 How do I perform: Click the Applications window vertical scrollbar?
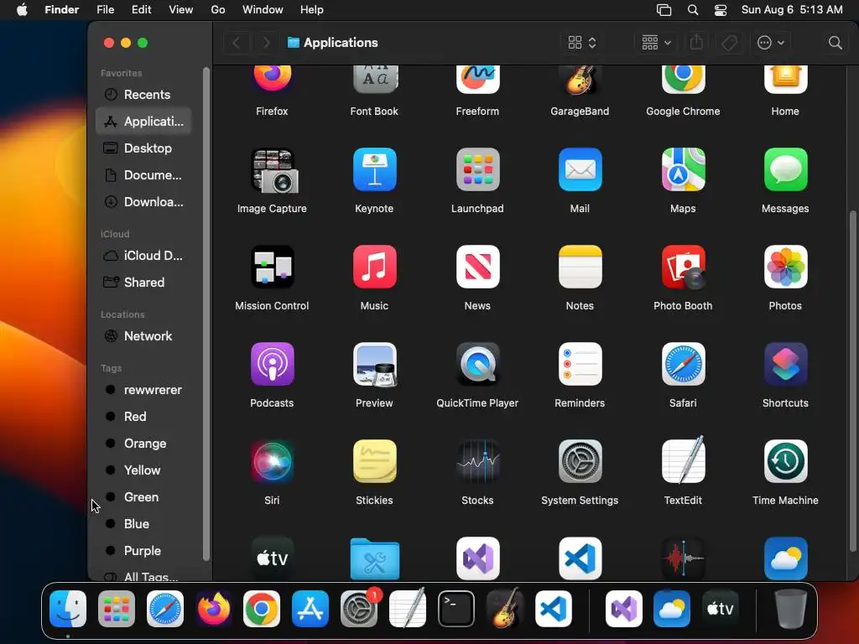click(x=852, y=381)
